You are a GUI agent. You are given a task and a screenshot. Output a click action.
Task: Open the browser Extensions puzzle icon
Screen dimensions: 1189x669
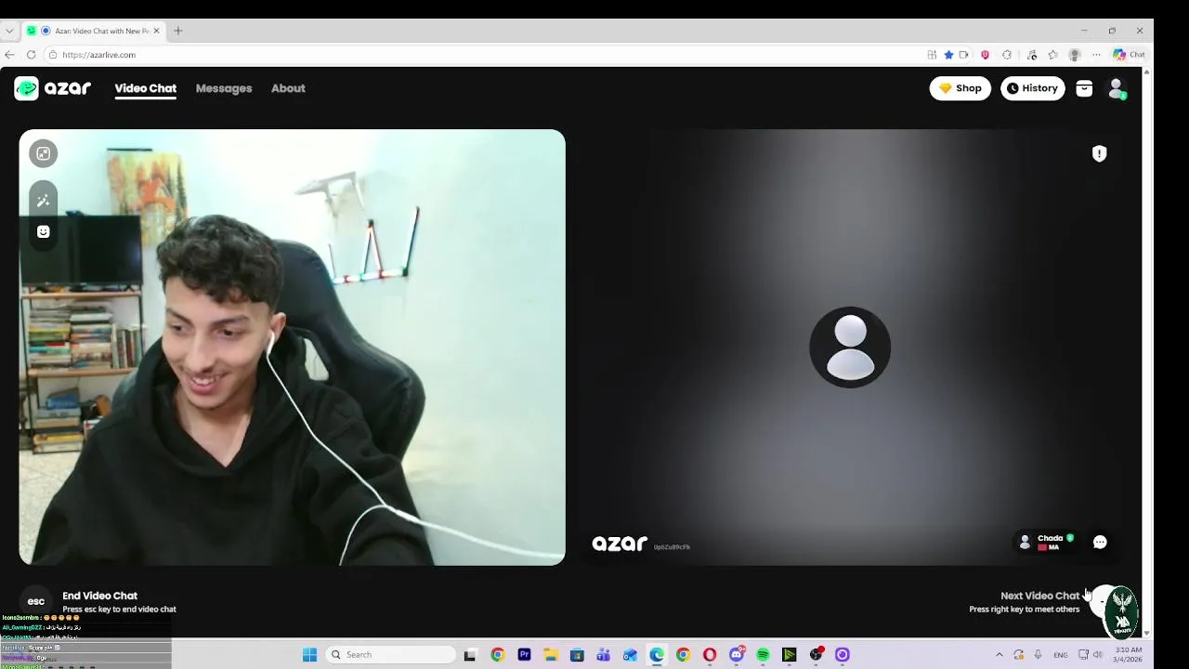pos(1007,55)
